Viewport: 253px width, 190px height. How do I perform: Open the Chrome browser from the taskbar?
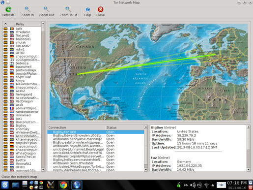63,185
